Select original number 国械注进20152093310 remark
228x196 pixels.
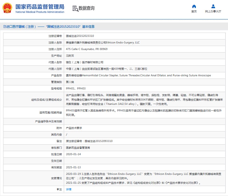click(x=89, y=141)
